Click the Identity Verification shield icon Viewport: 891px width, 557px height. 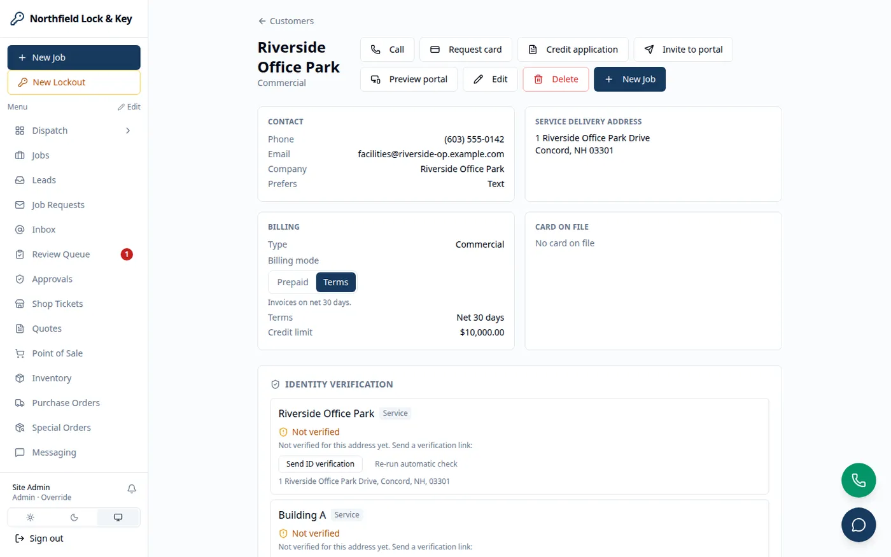point(276,384)
